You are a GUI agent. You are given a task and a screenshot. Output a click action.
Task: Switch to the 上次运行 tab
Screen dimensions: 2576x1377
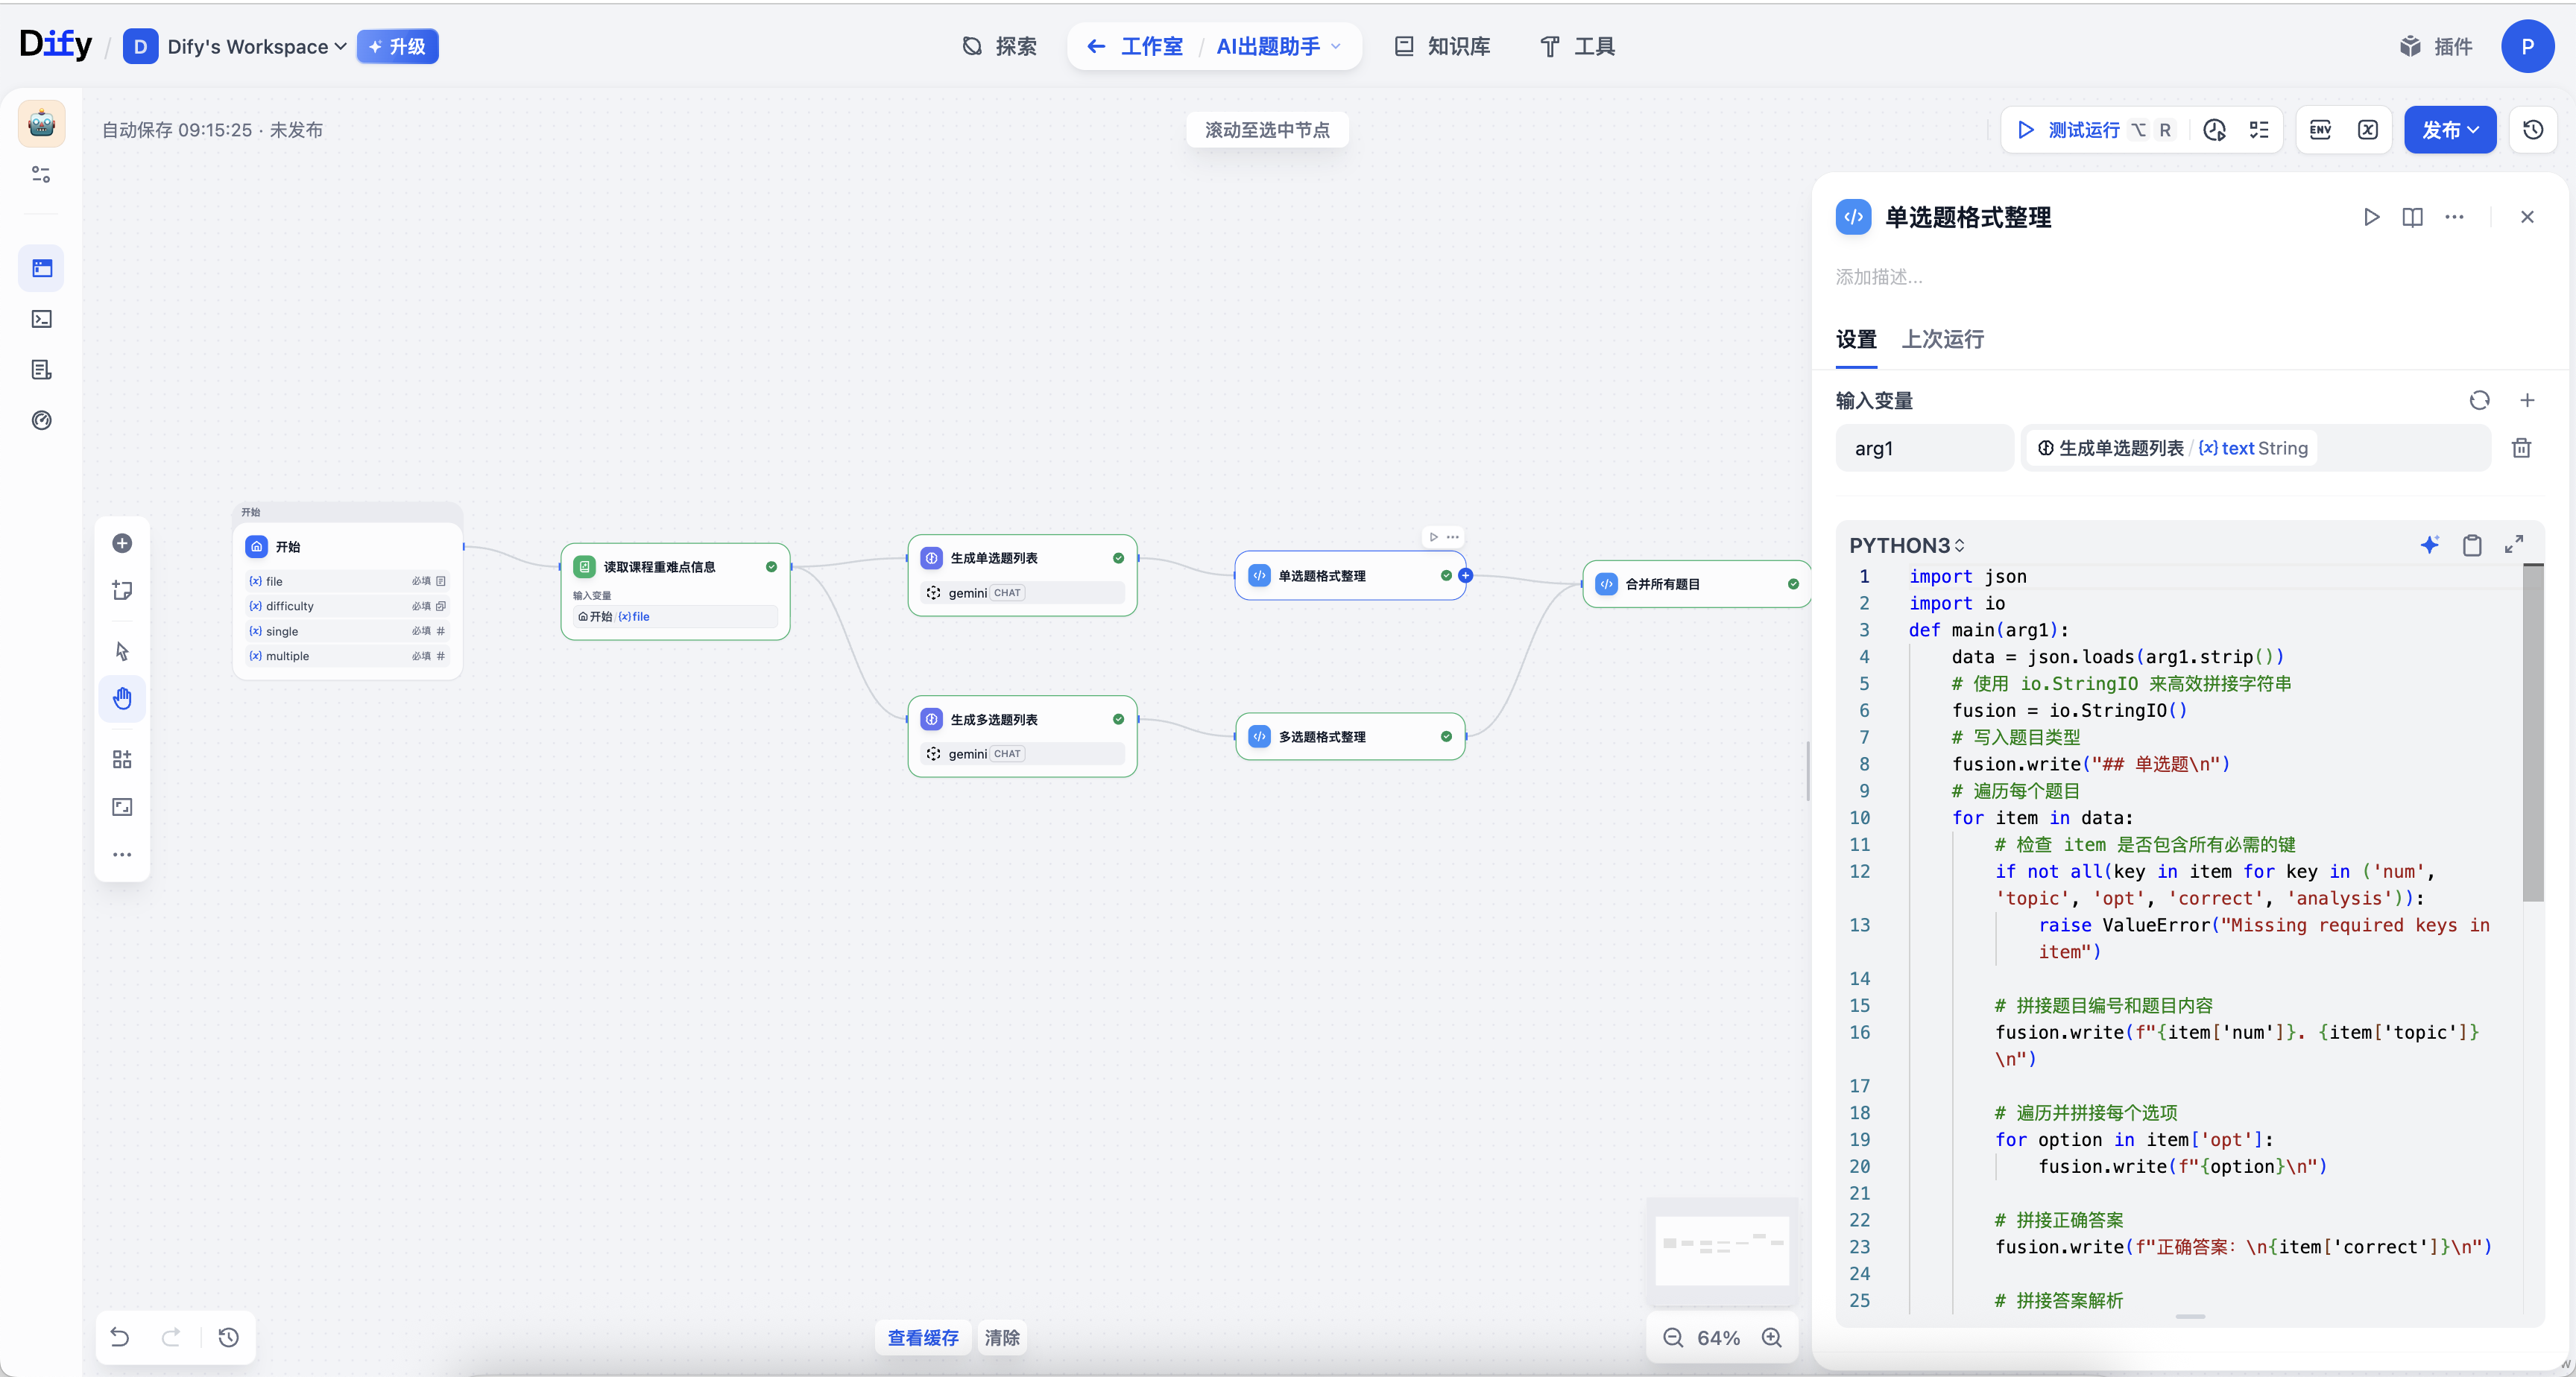click(x=1942, y=339)
